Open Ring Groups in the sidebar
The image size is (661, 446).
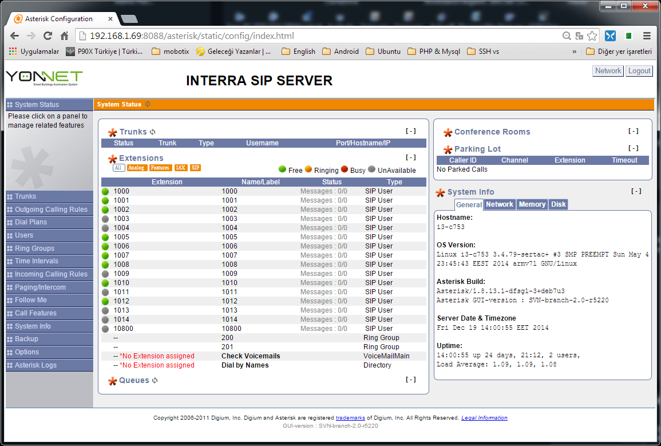pos(49,248)
